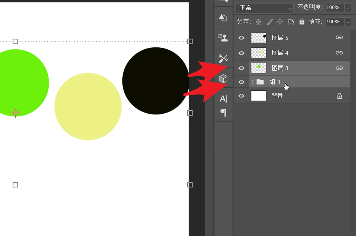Open the Character panel icon

pyautogui.click(x=223, y=99)
